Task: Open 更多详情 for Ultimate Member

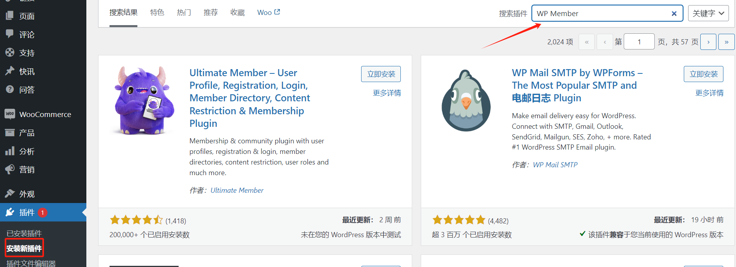Action: 387,93
